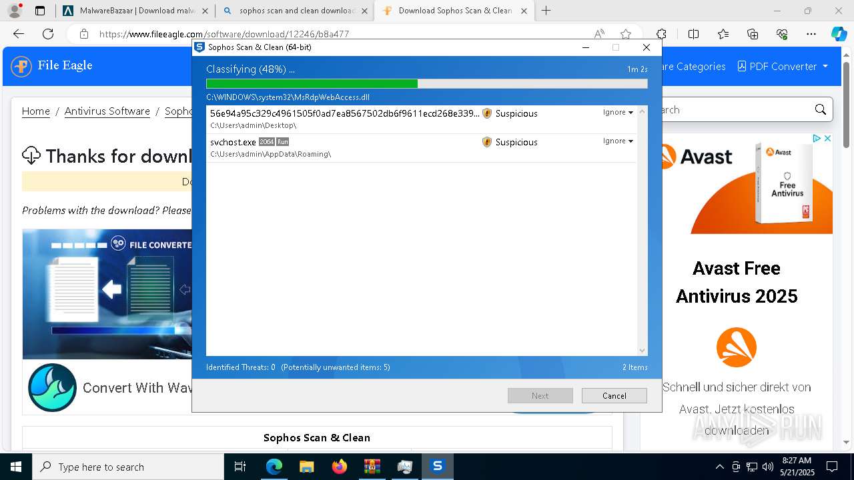Refresh the page in Edge
This screenshot has width=854, height=480.
[48, 34]
